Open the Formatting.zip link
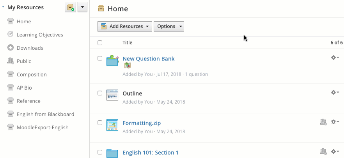Screen dimensions: 344x158 [141, 123]
